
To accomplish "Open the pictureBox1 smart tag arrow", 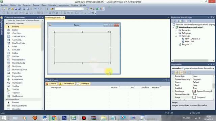I will tap(109, 32).
